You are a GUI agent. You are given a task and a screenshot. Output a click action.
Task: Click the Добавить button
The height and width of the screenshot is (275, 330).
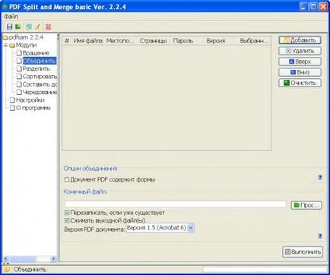click(x=300, y=40)
